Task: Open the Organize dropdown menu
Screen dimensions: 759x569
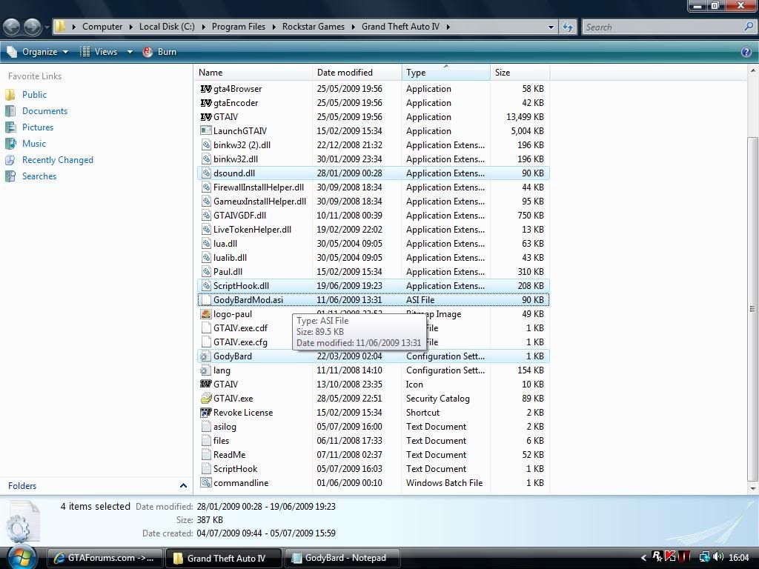Action: pos(37,52)
